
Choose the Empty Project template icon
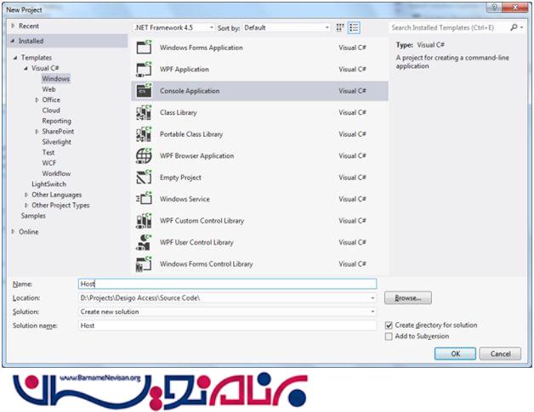(144, 178)
